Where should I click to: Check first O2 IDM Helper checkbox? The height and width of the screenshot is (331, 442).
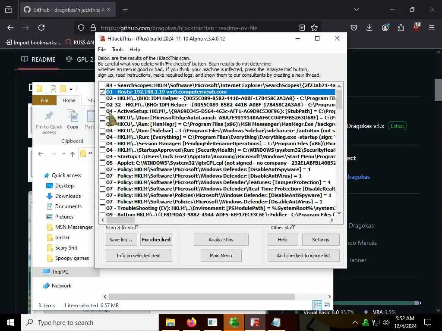(102, 98)
